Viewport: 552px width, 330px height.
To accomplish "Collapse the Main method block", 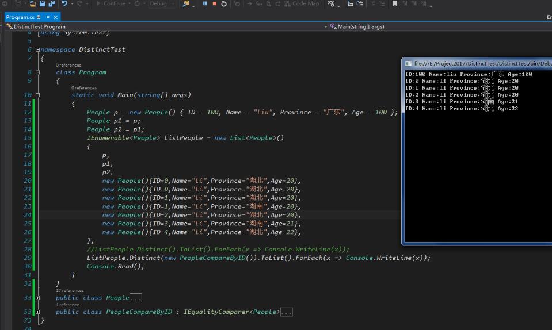I will point(37,95).
